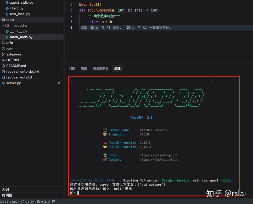The height and width of the screenshot is (204, 253).
Task: Click add_numbers function name on line 6
Action: [x=99, y=10]
